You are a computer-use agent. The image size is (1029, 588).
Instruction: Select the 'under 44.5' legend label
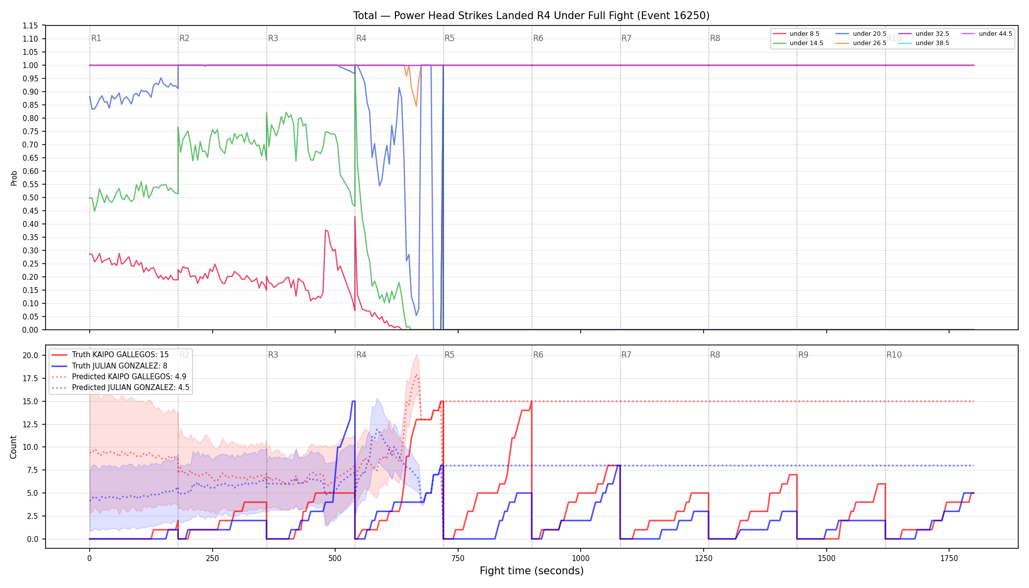click(x=996, y=34)
